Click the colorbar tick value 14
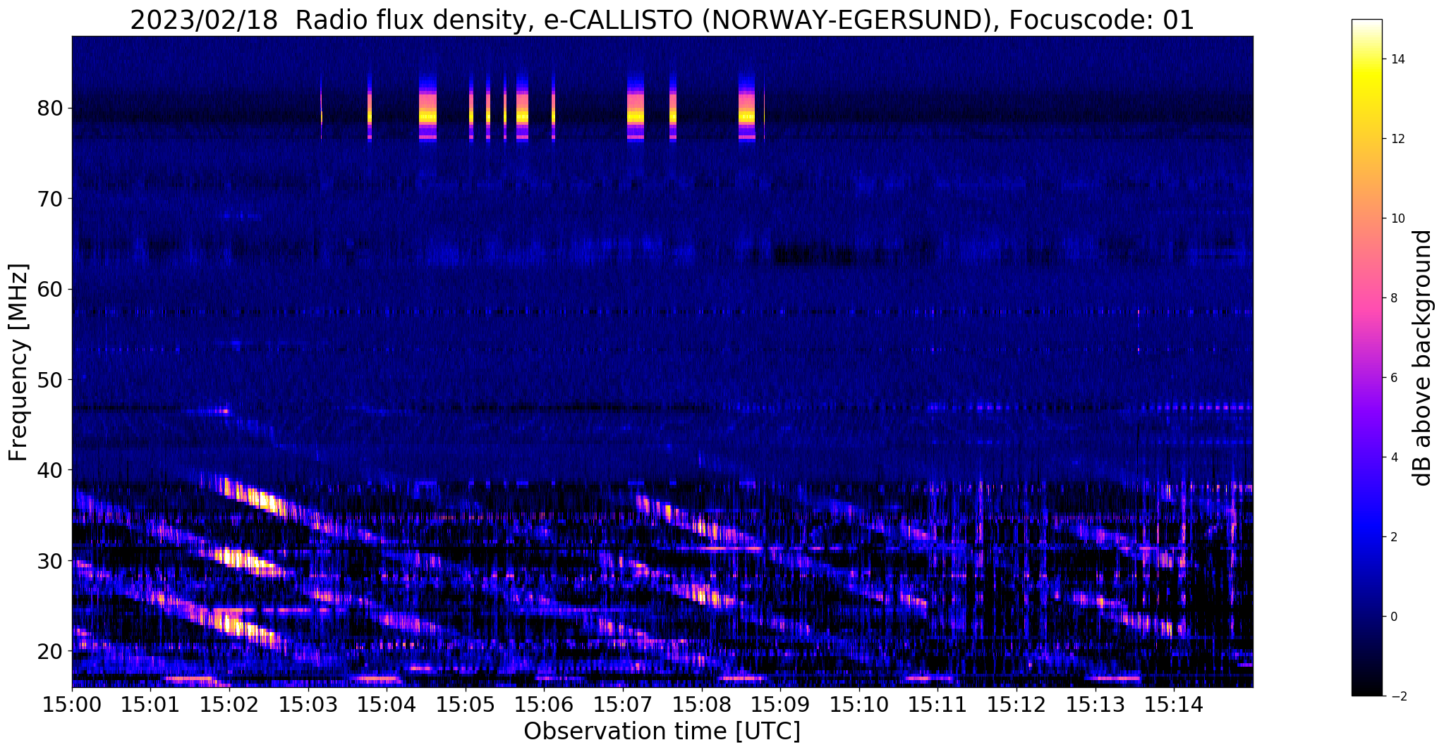This screenshot has width=1444, height=752. (1397, 59)
